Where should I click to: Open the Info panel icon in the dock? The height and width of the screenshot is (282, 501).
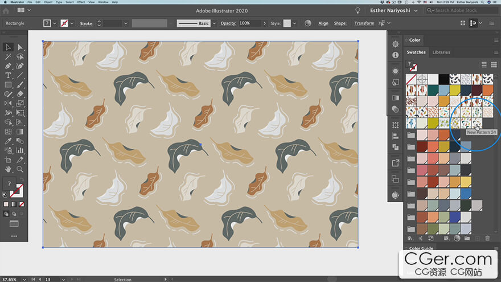click(x=395, y=55)
